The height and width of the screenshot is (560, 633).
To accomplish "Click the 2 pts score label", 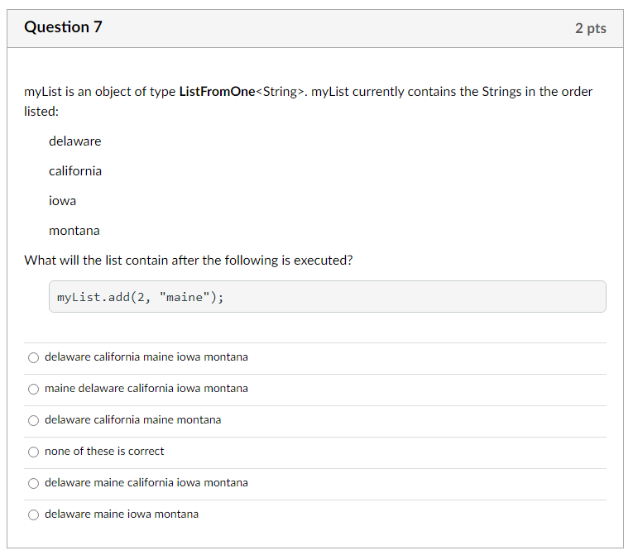I will (x=591, y=28).
